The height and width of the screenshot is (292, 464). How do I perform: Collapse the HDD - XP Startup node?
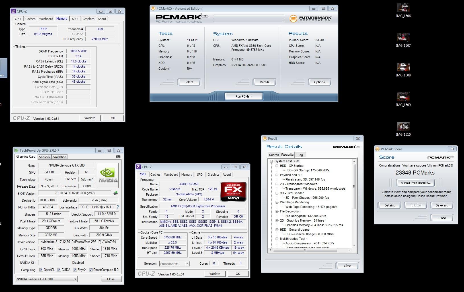pyautogui.click(x=277, y=166)
